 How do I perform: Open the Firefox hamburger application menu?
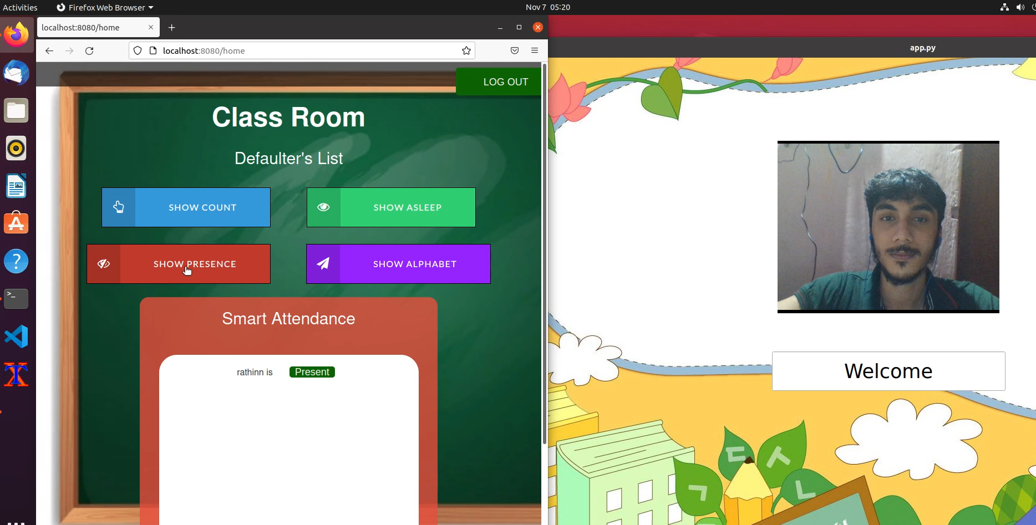[x=535, y=51]
